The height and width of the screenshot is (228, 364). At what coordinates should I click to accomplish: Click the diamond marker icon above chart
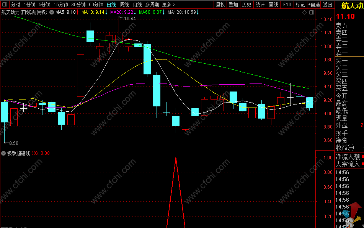click(x=304, y=13)
